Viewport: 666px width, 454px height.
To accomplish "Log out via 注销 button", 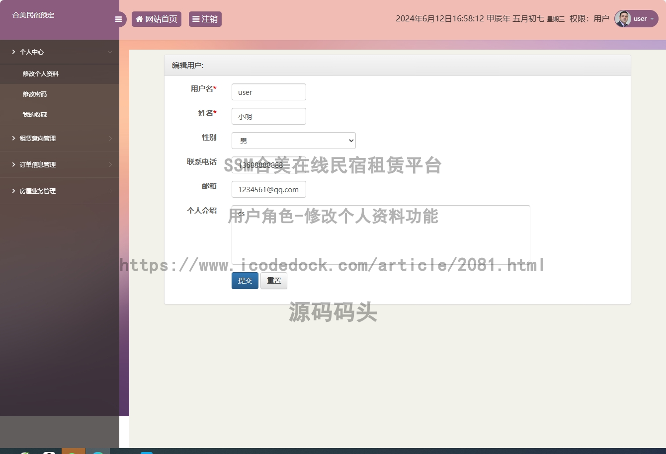I will 205,19.
